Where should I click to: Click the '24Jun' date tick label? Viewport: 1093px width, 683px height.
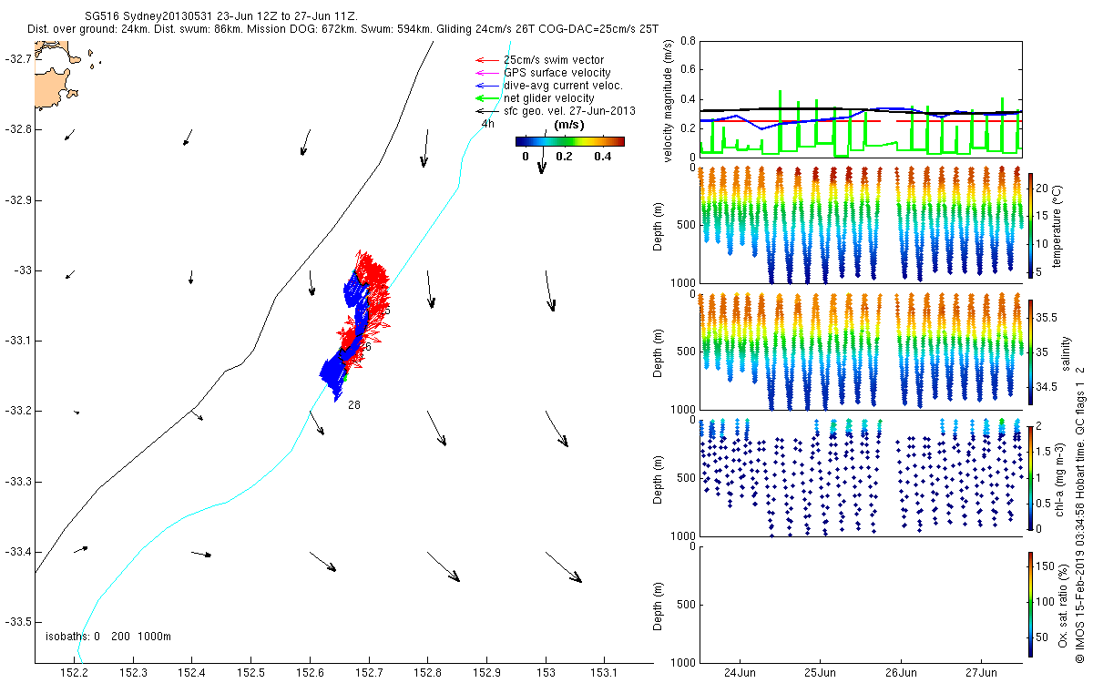(739, 674)
